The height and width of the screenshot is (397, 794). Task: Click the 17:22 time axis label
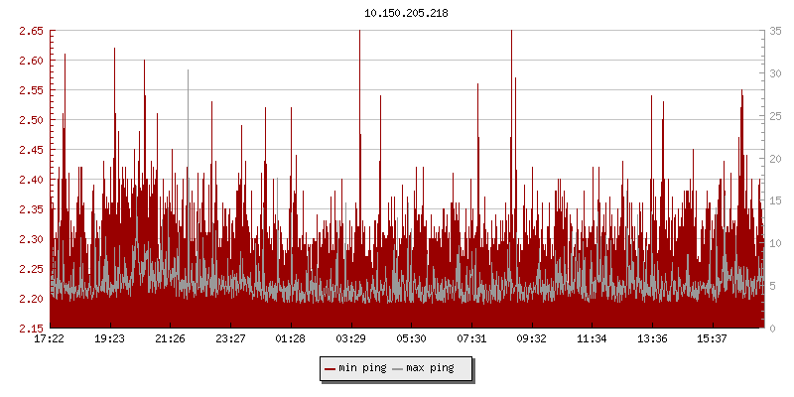(x=50, y=338)
